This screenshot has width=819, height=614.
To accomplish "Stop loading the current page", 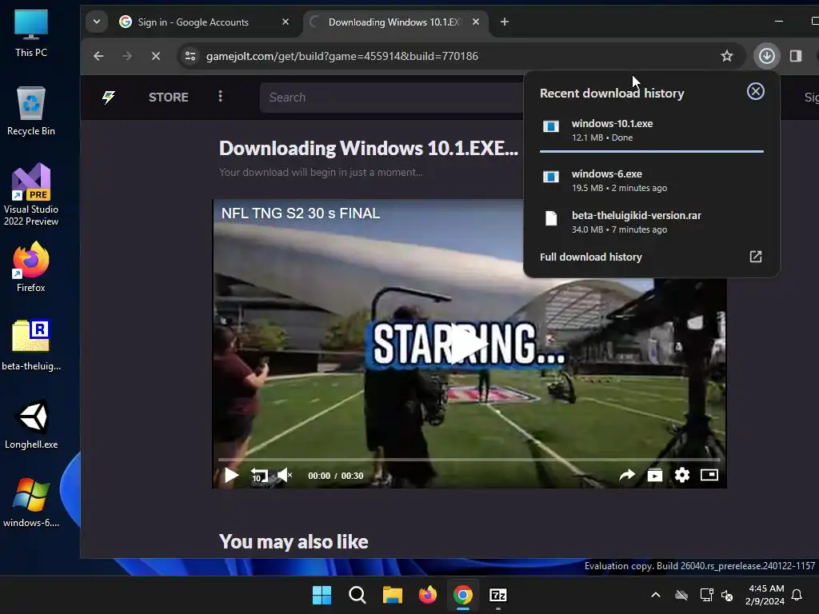I will (156, 56).
